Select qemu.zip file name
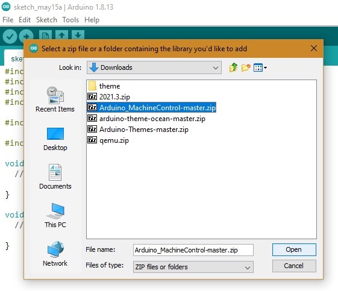This screenshot has width=338, height=291. [x=114, y=140]
